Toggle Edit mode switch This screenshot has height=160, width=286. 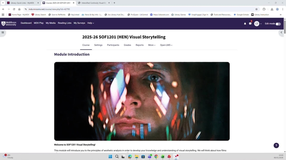(x=278, y=24)
